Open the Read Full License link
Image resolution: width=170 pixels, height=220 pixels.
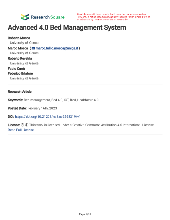click(x=21, y=130)
